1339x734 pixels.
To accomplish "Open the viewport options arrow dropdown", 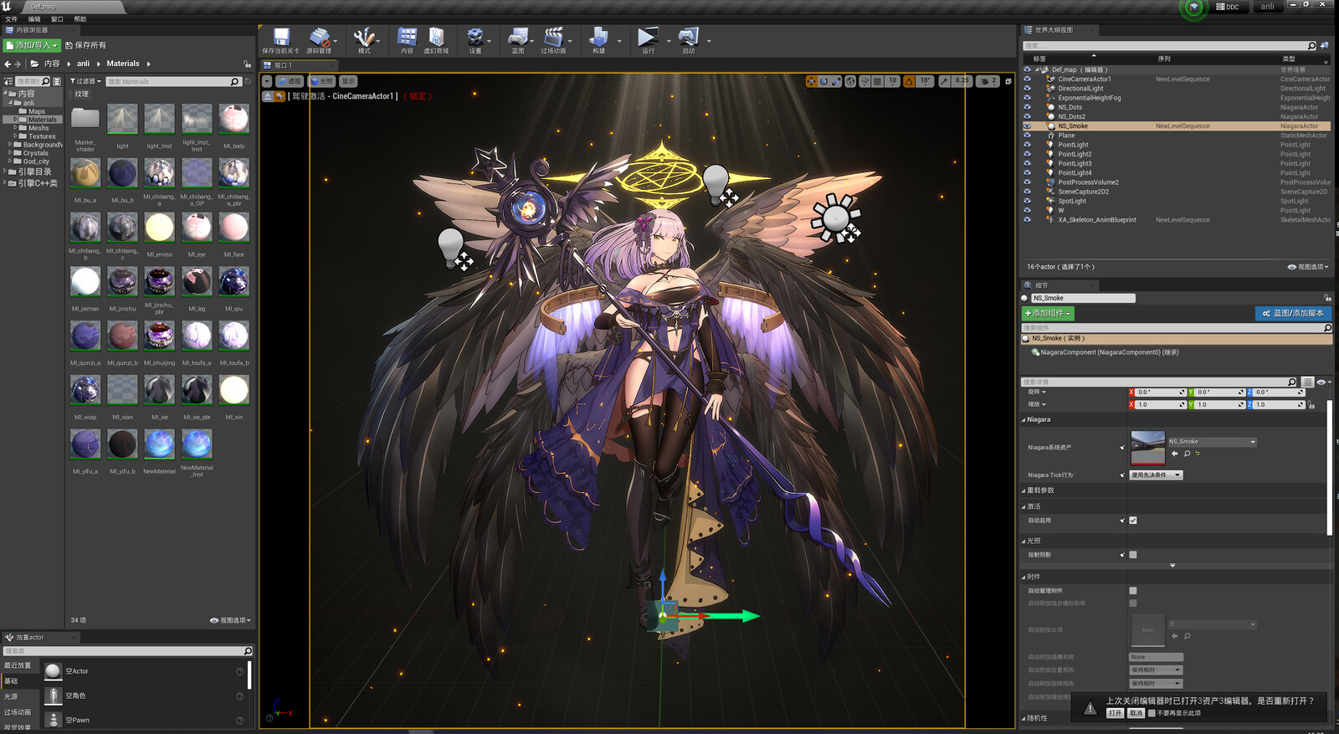I will click(267, 81).
